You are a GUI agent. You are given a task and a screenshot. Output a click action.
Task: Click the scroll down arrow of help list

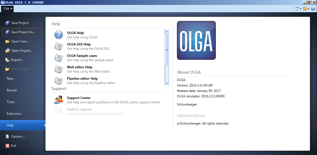(167, 83)
